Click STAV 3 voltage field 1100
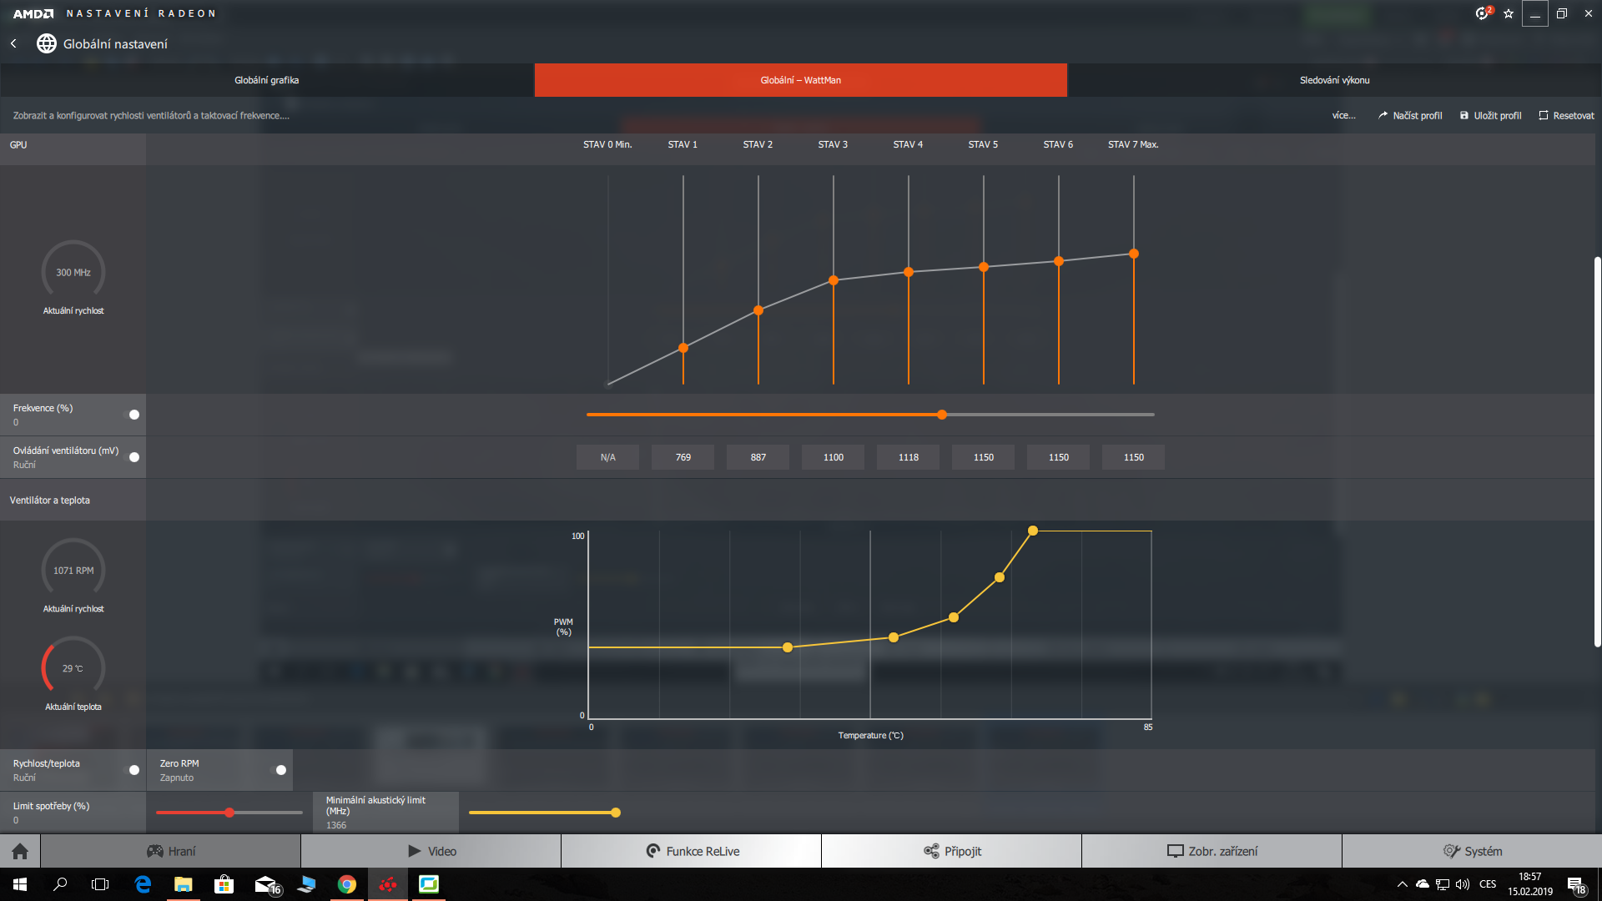 [833, 457]
